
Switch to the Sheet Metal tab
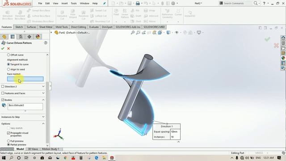[46, 27]
